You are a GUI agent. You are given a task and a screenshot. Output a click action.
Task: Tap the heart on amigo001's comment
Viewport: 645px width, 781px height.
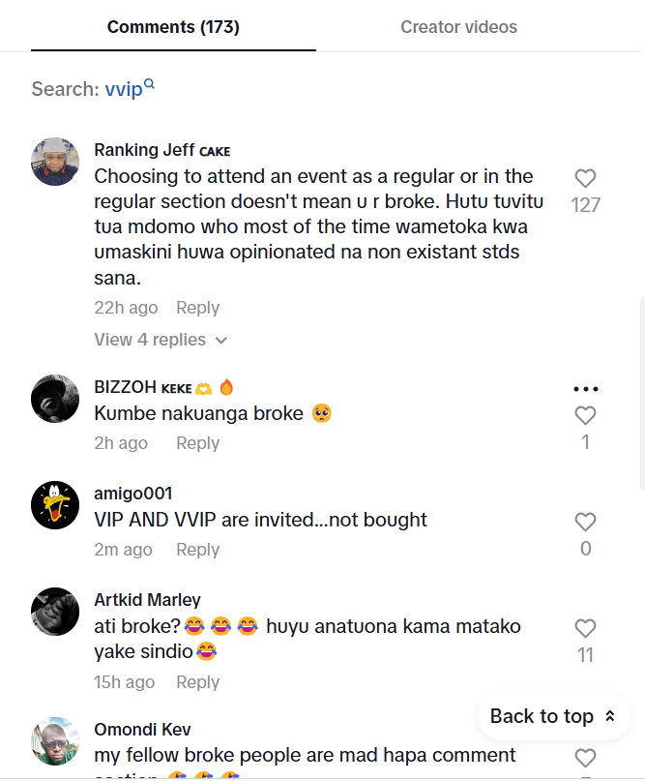(x=585, y=523)
